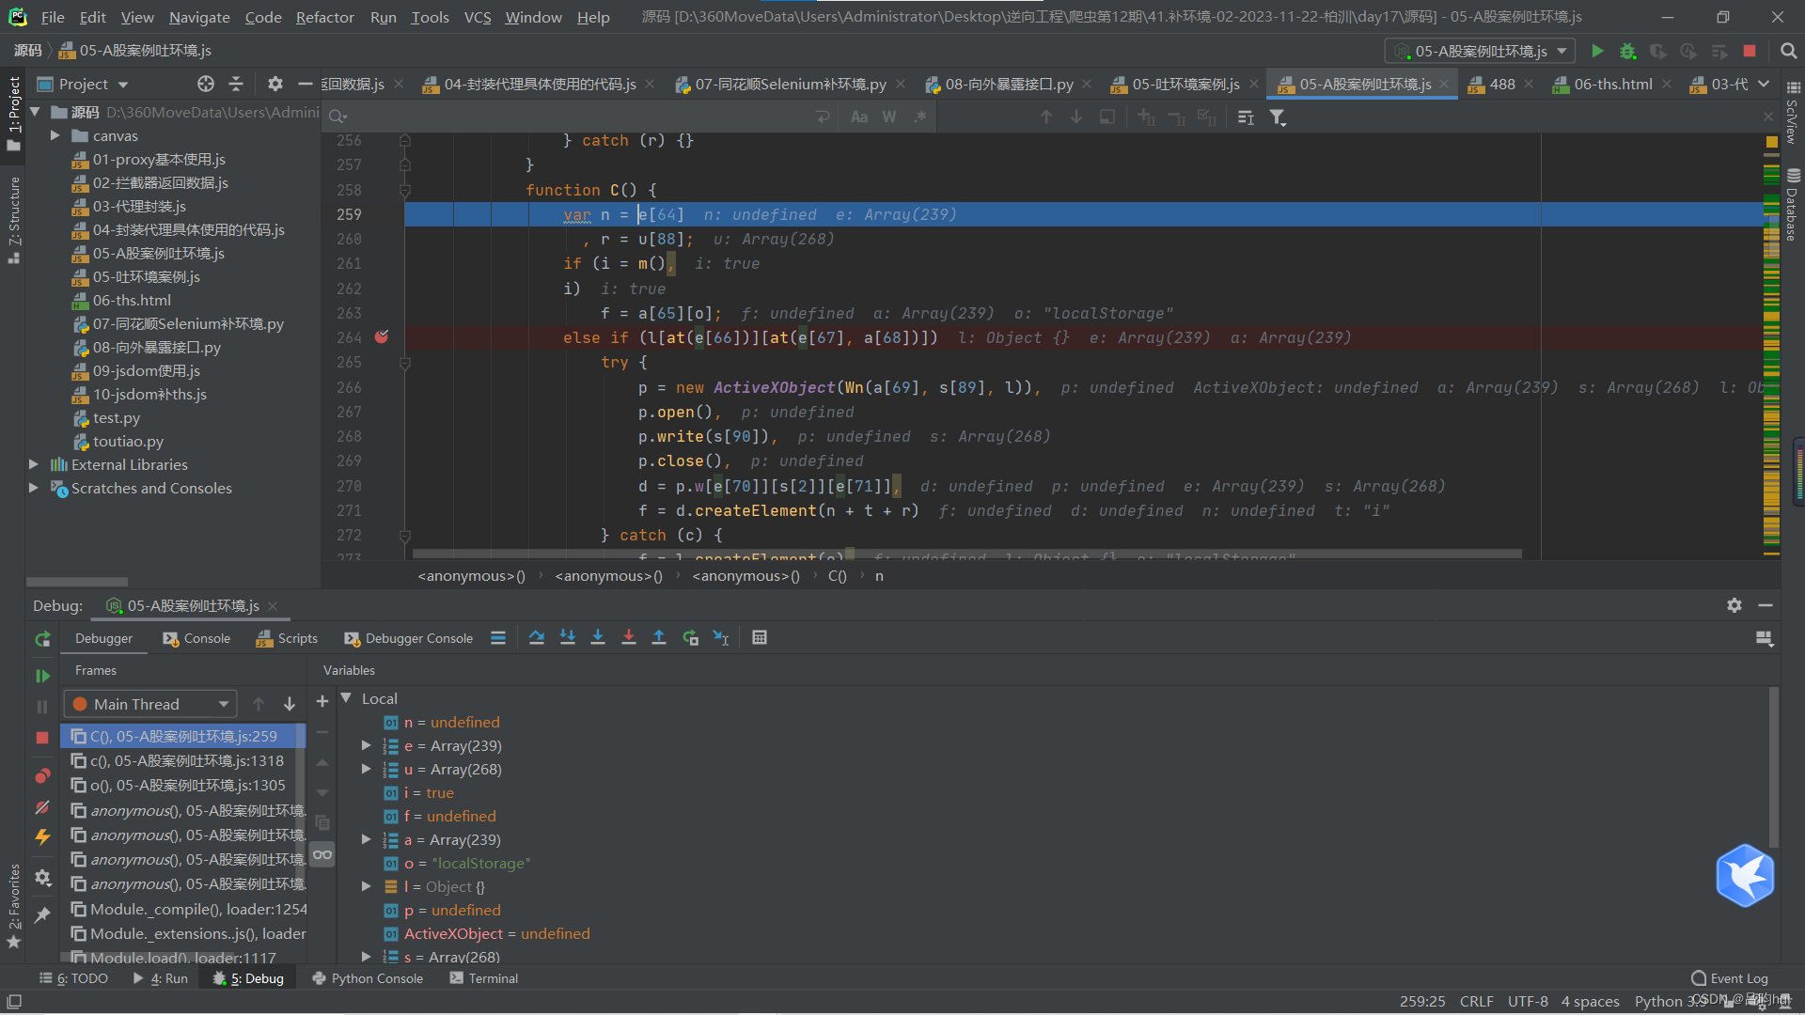1805x1015 pixels.
Task: Click the Variables panel vertical scrollbar
Action: pos(1774,766)
